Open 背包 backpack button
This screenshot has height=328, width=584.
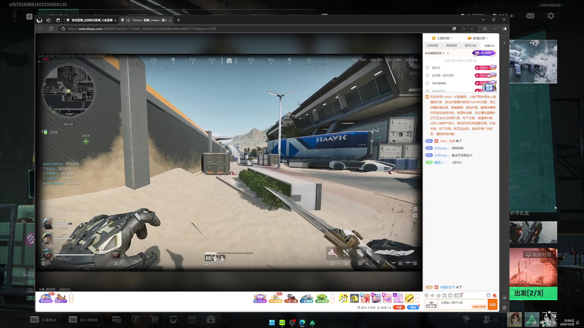[413, 307]
